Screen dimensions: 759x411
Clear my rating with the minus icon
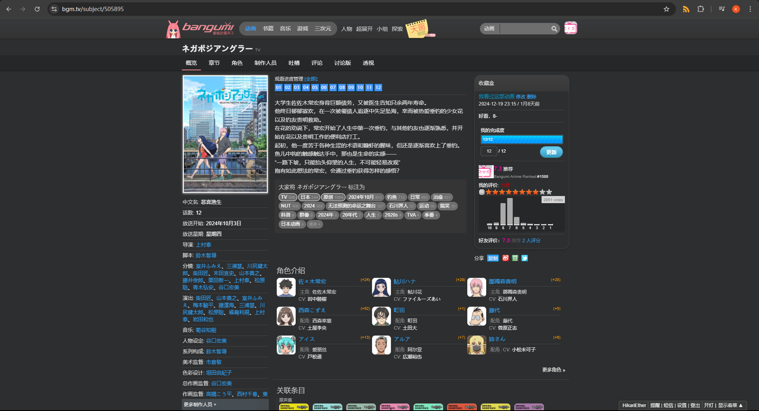click(x=481, y=192)
